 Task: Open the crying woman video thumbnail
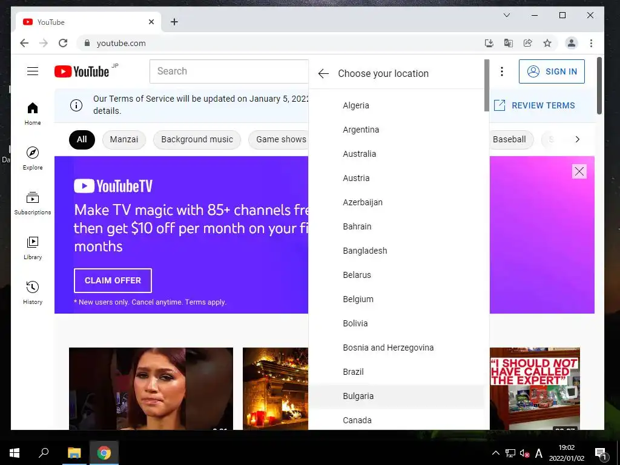[x=151, y=389]
